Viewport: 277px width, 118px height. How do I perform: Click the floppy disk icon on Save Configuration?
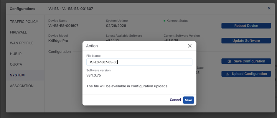click(229, 61)
